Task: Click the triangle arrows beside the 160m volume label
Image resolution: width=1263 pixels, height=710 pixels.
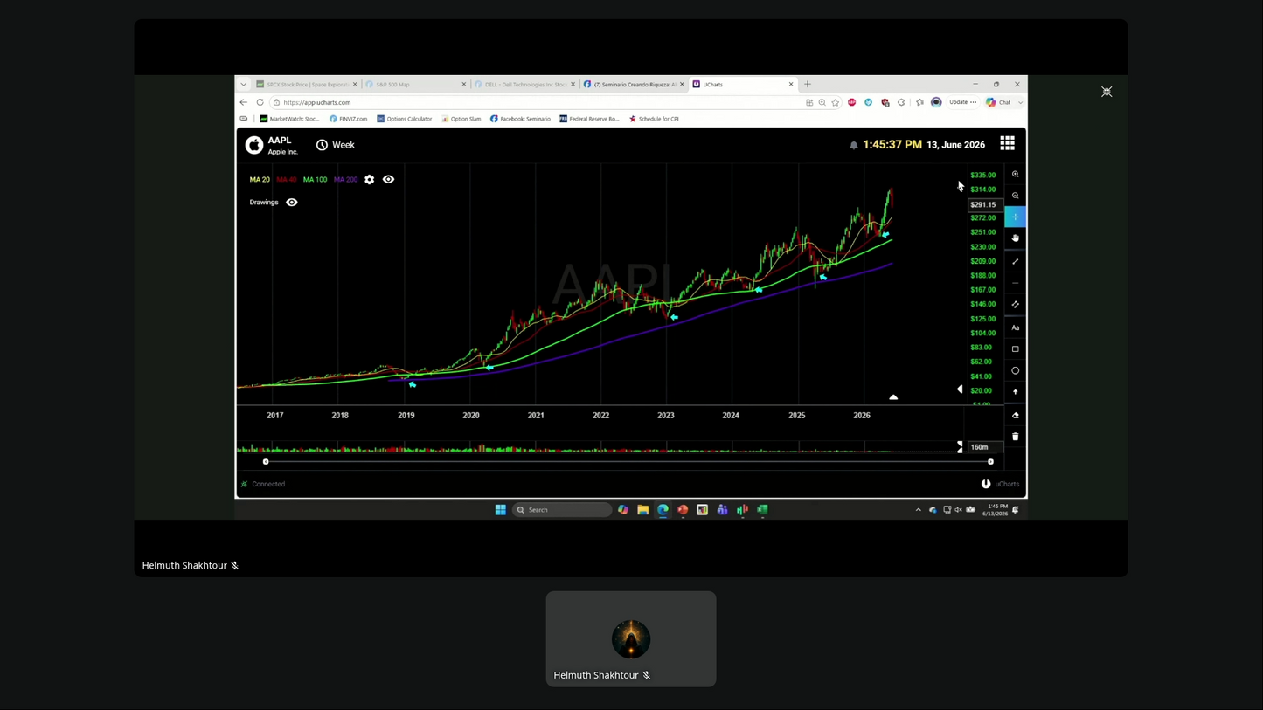Action: point(960,447)
